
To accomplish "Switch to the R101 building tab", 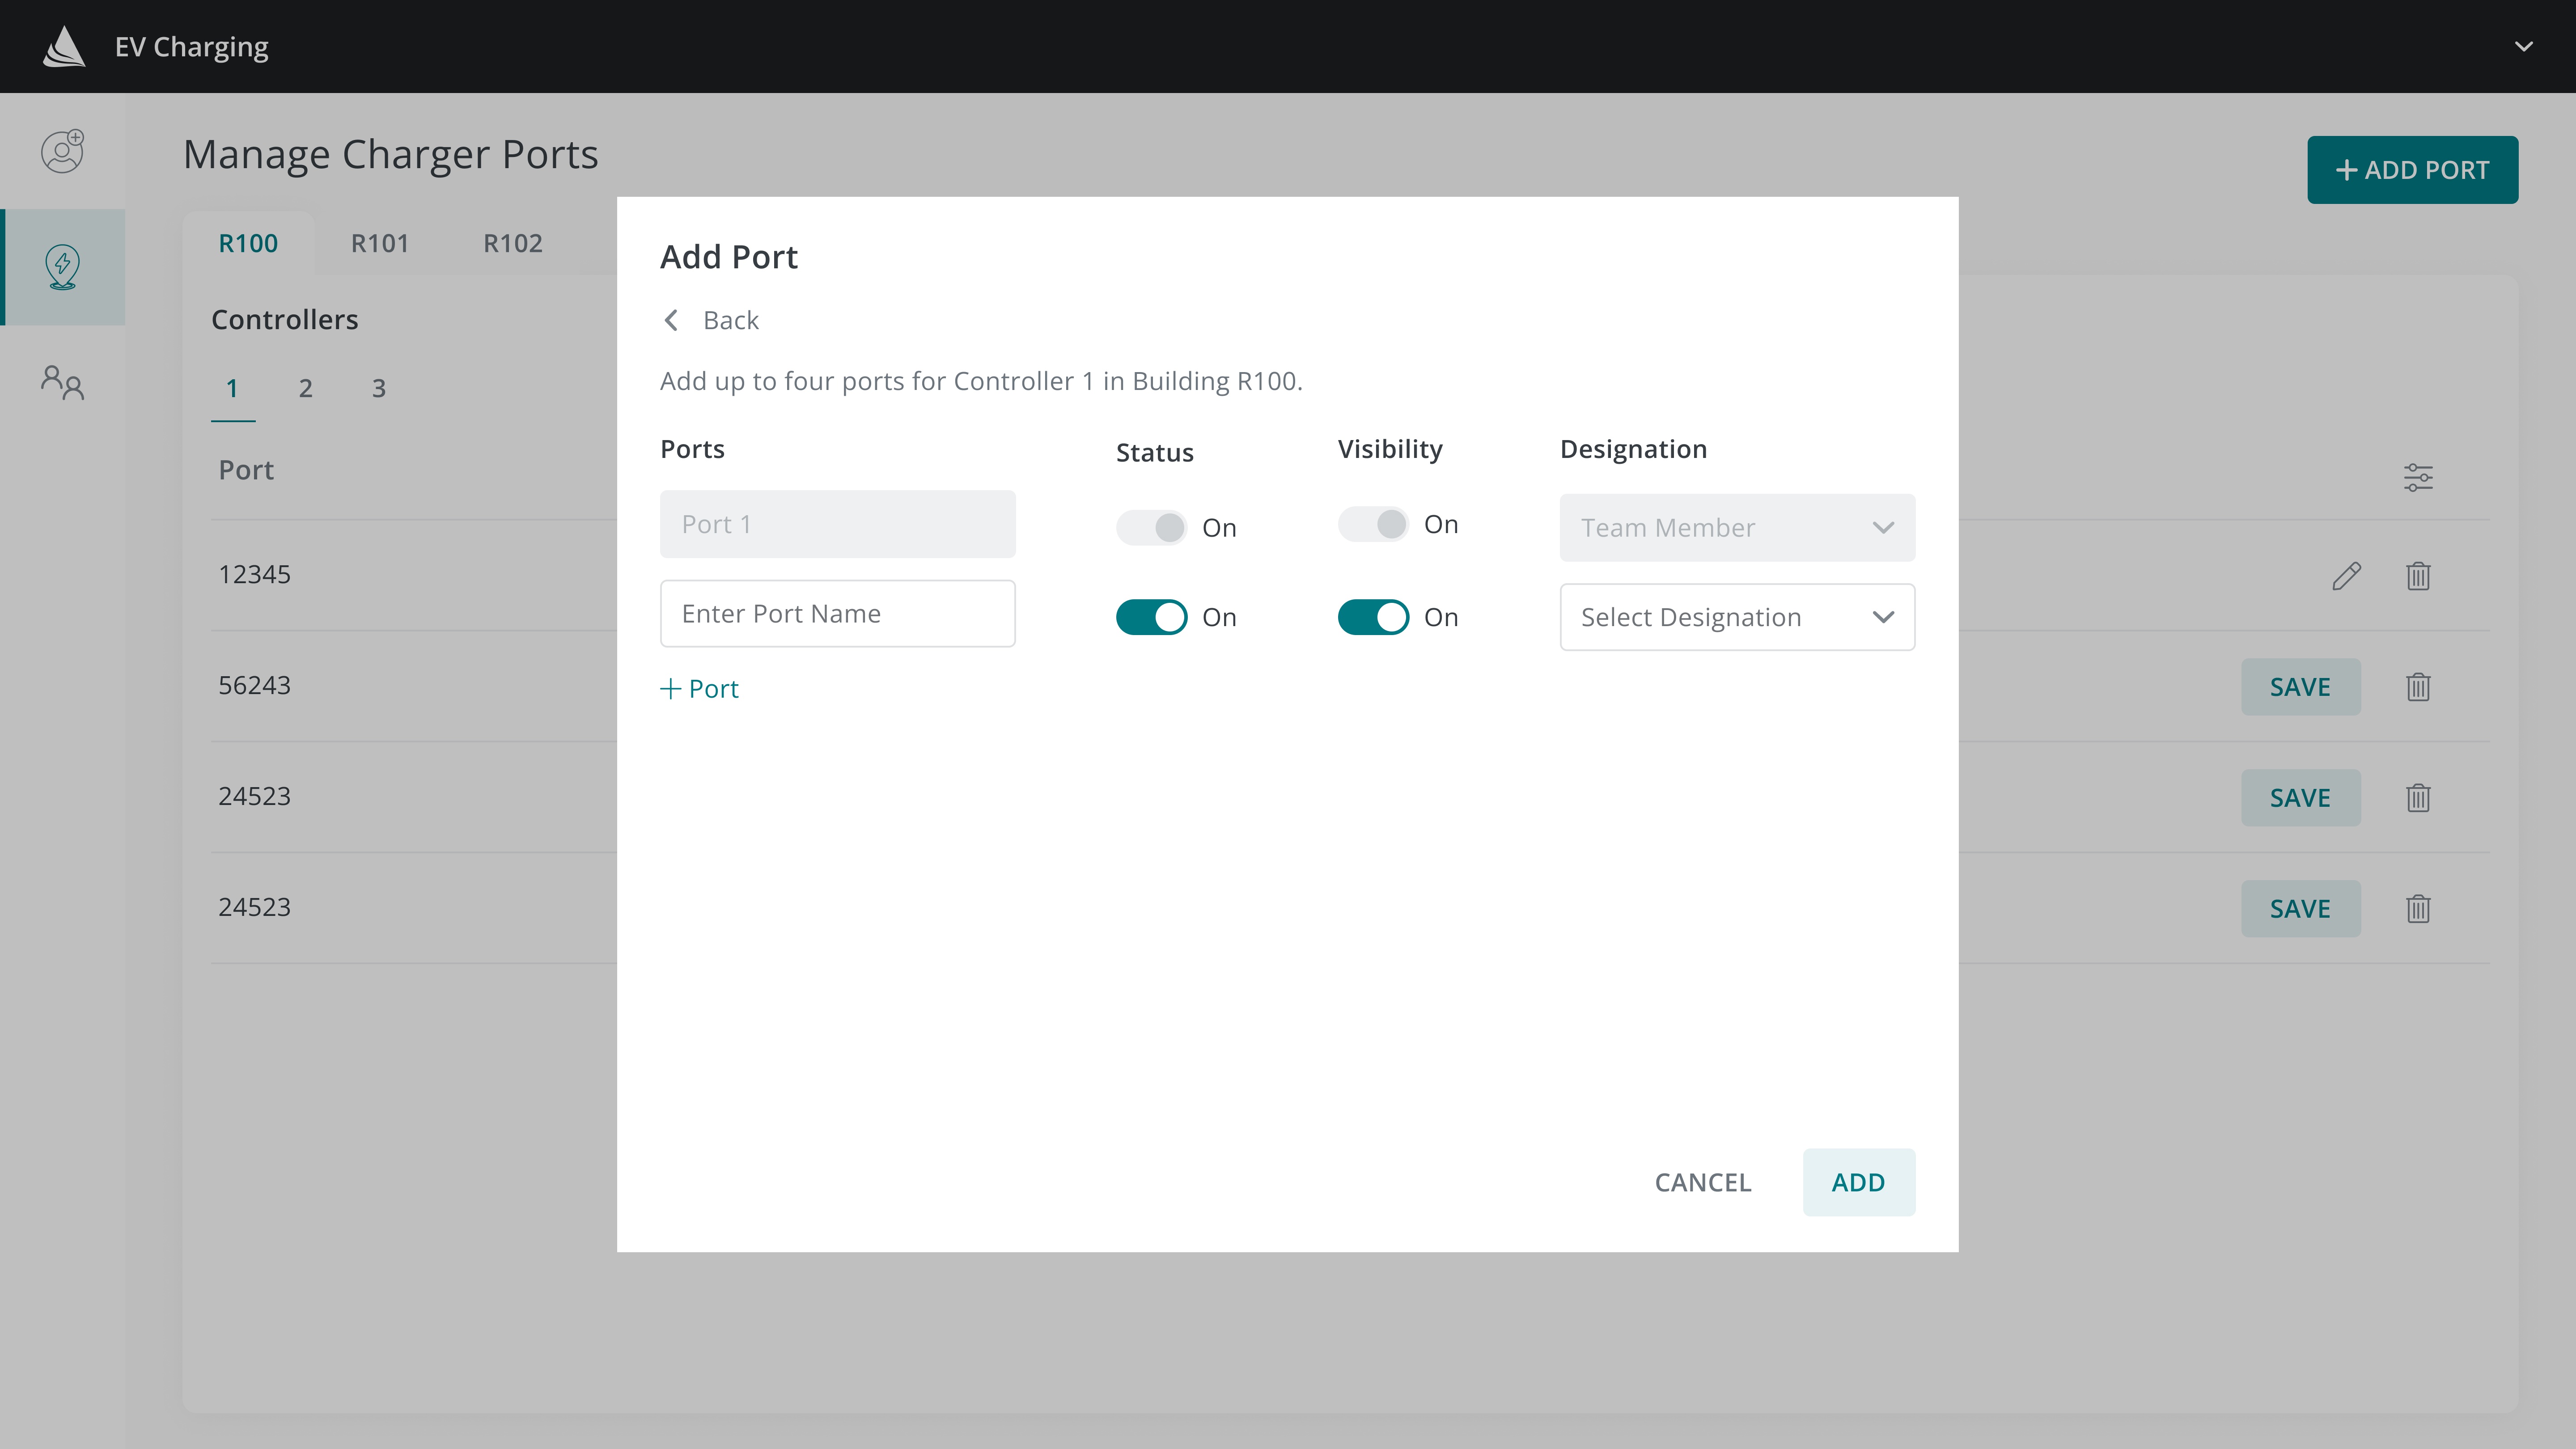I will point(380,243).
